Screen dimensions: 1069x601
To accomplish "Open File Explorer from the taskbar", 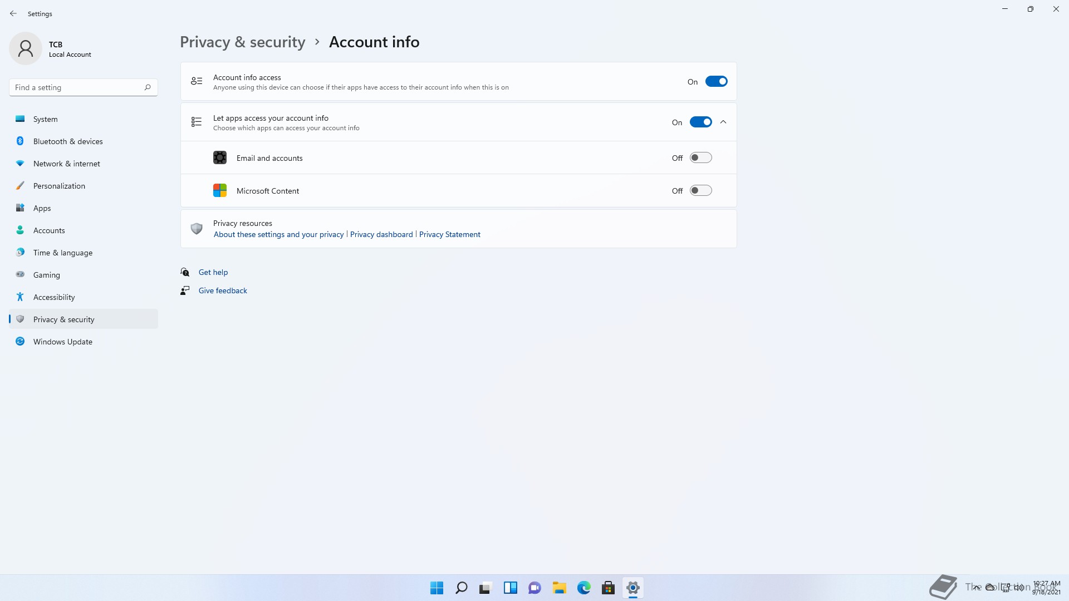I will [x=559, y=588].
